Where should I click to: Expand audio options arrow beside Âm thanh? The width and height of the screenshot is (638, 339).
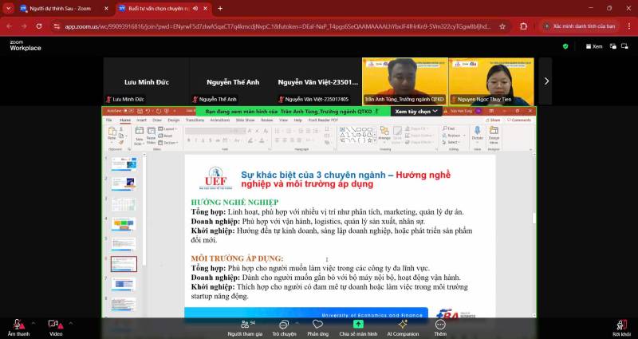33,323
